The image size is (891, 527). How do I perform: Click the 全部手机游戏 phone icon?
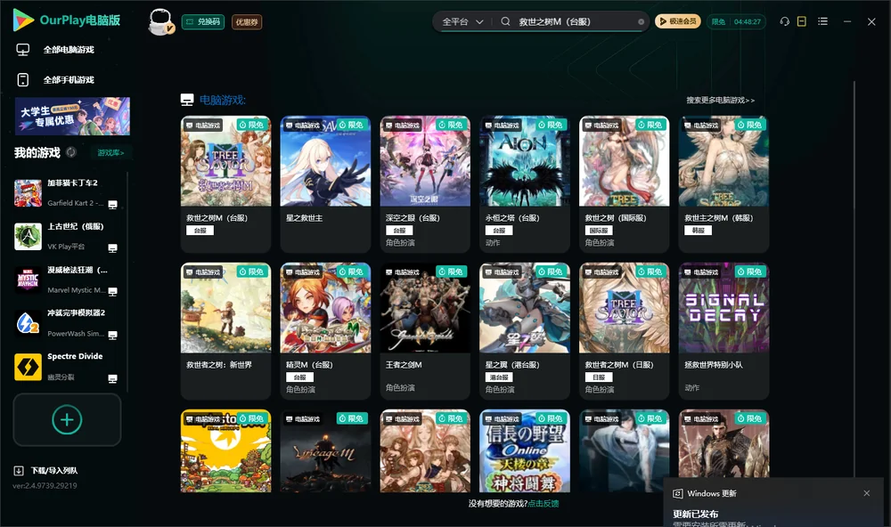click(x=23, y=79)
